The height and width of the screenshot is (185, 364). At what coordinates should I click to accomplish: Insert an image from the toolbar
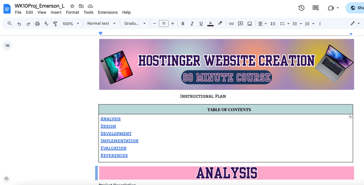(x=250, y=24)
